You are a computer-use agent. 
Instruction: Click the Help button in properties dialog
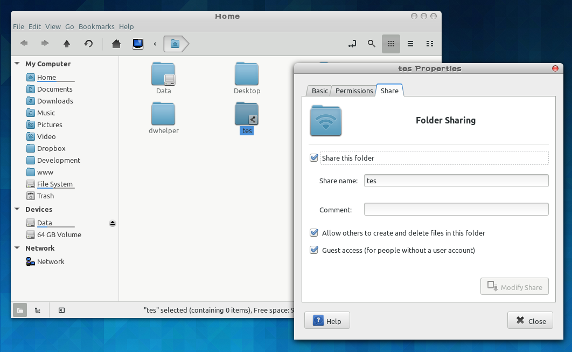[327, 321]
